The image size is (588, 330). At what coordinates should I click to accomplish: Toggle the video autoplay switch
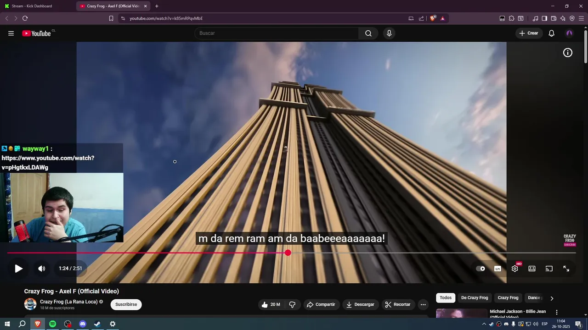[x=481, y=269]
